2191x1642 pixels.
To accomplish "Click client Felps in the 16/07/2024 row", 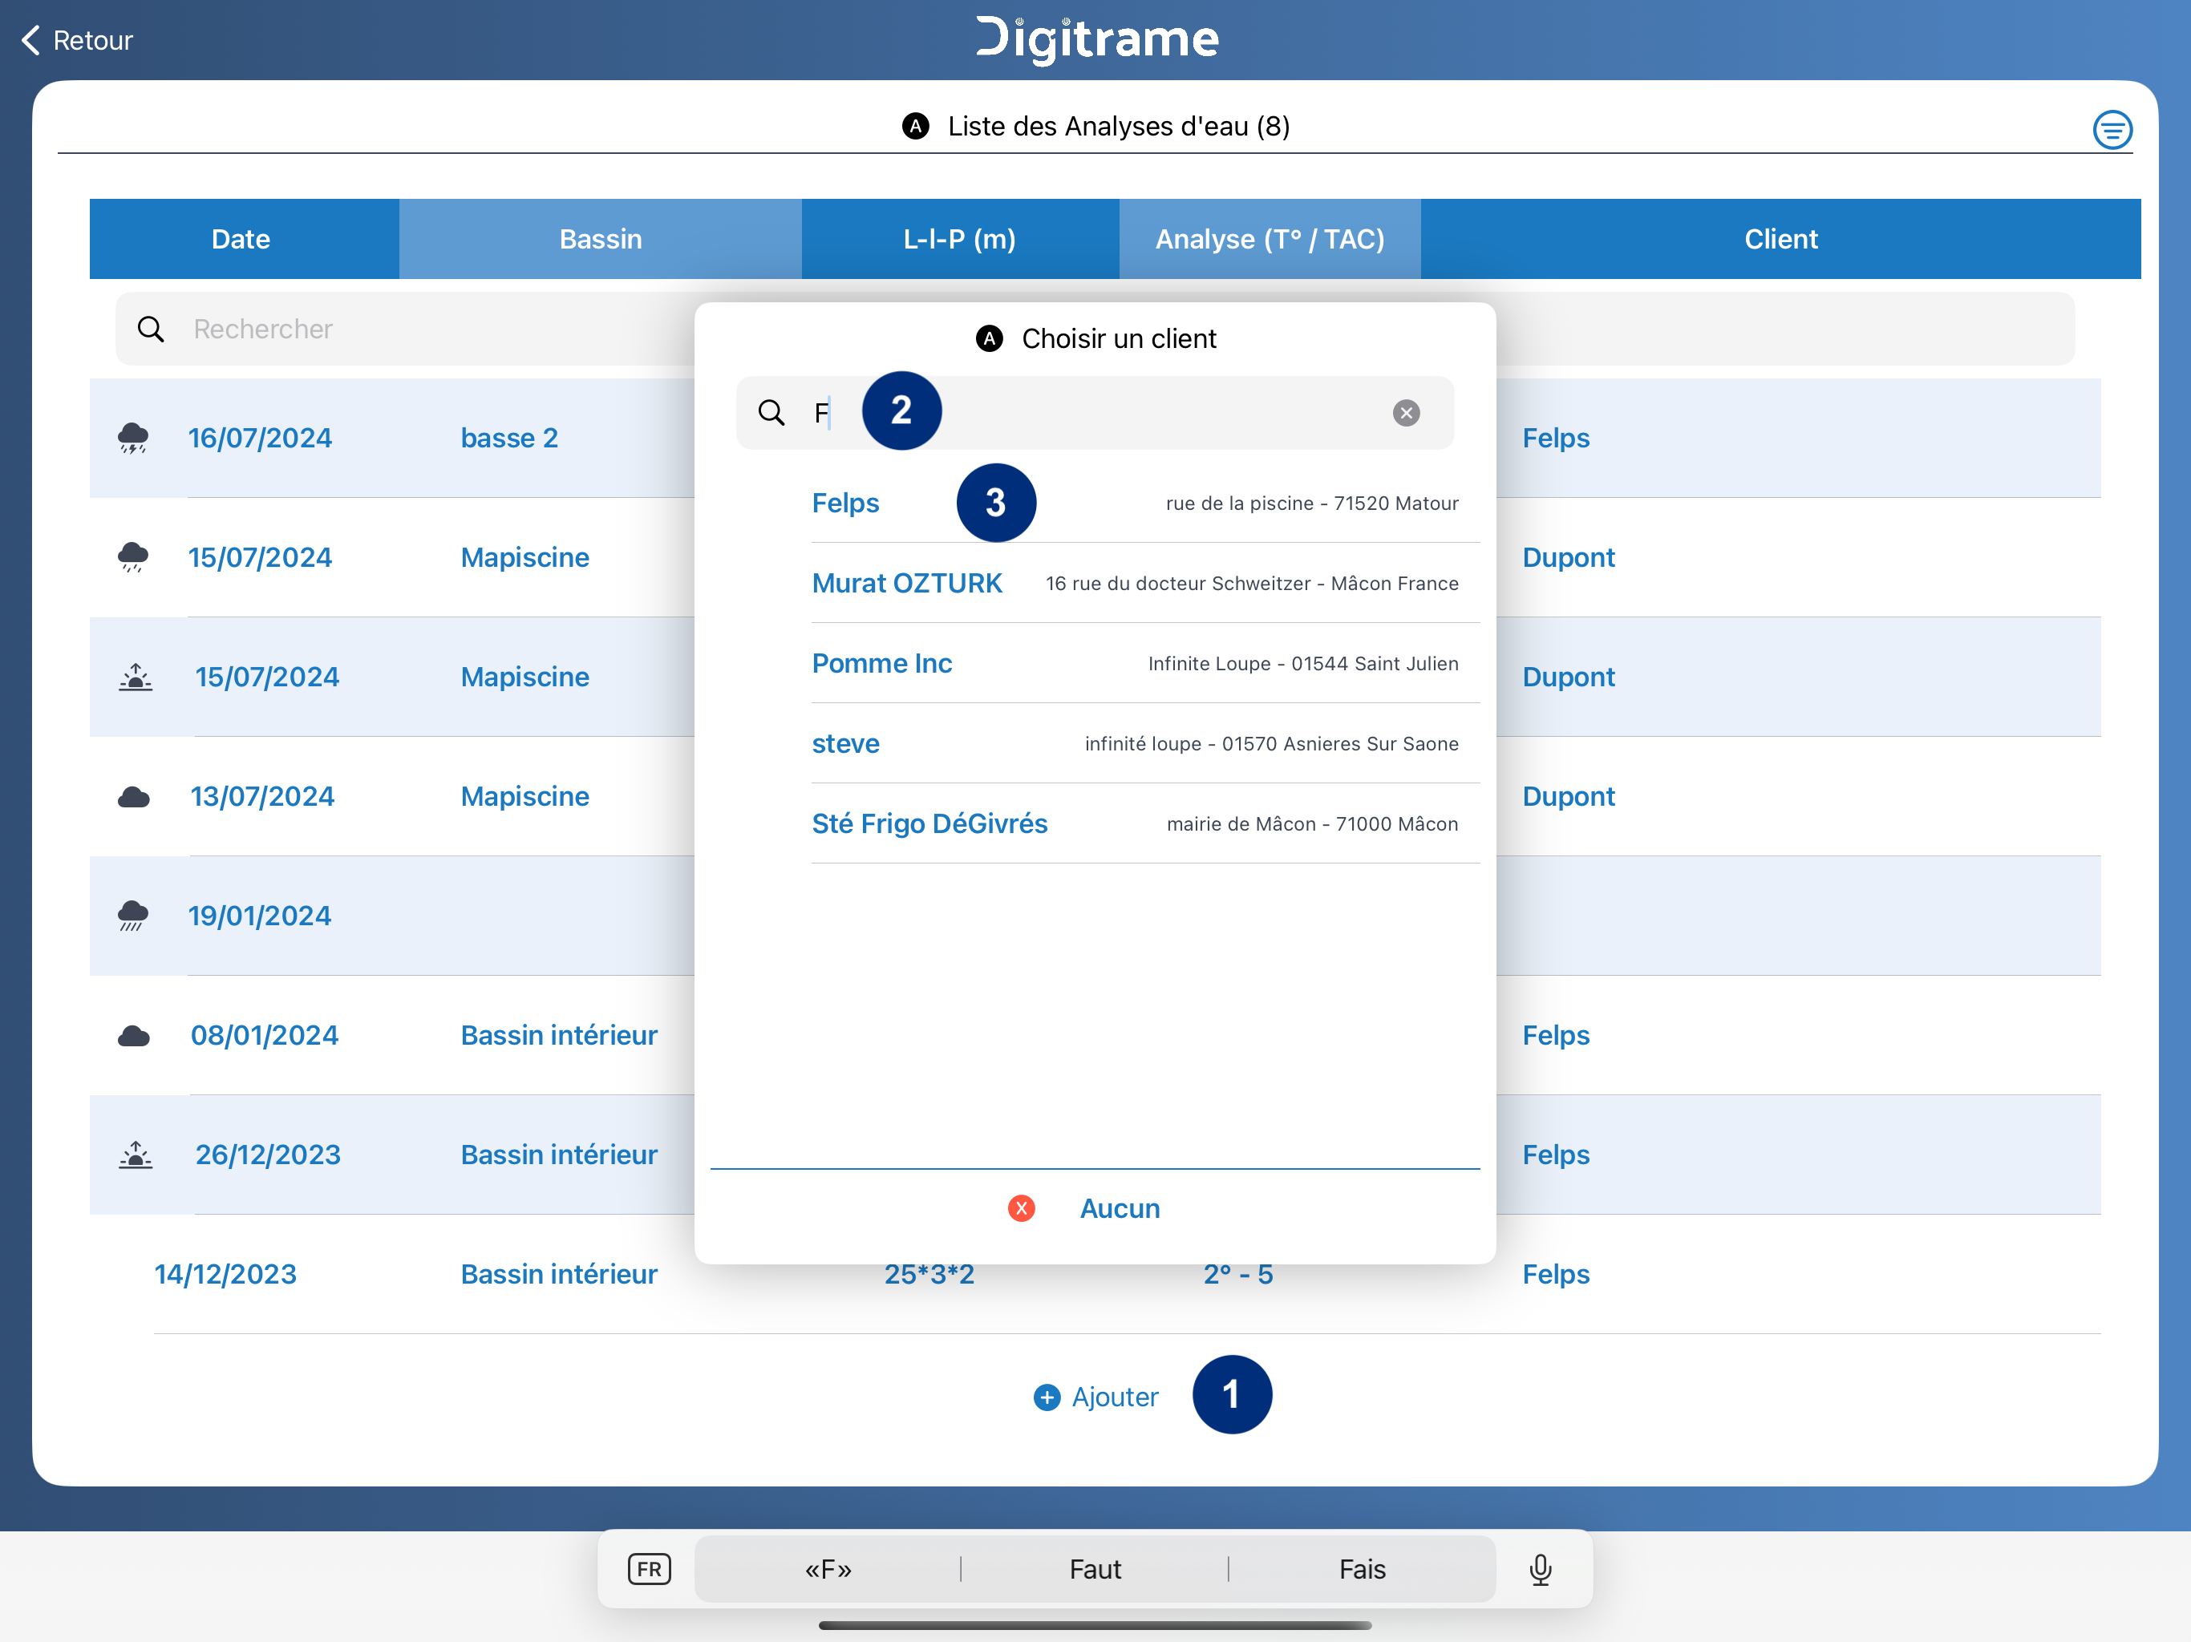I will [x=1555, y=438].
